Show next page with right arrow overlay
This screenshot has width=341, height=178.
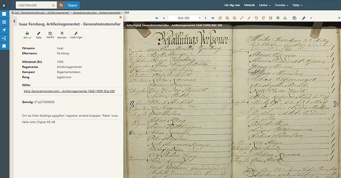click(336, 104)
